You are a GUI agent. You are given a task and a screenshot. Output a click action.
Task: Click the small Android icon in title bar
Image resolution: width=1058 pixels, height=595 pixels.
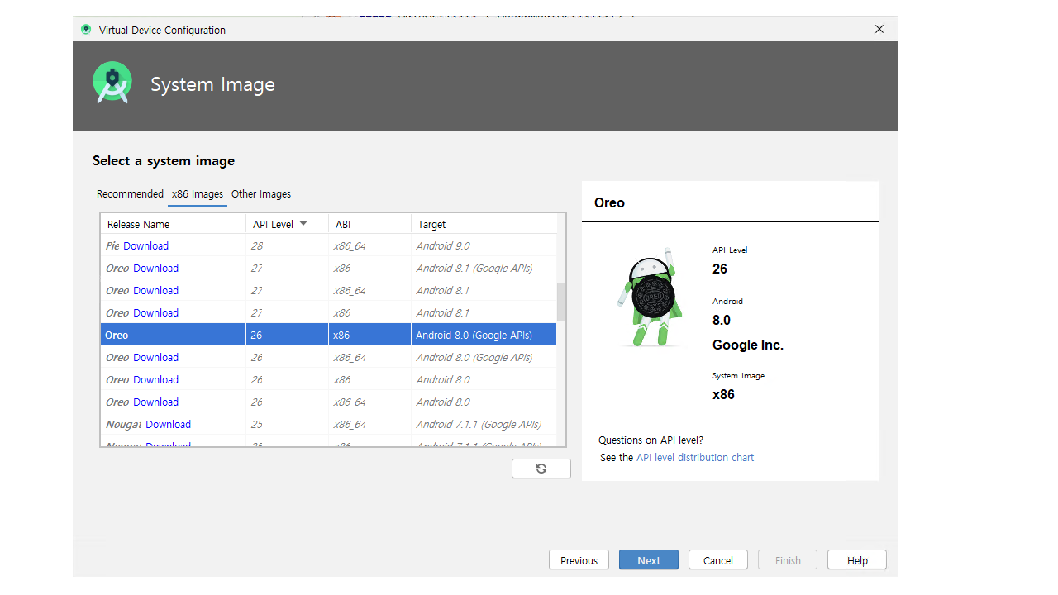[86, 30]
